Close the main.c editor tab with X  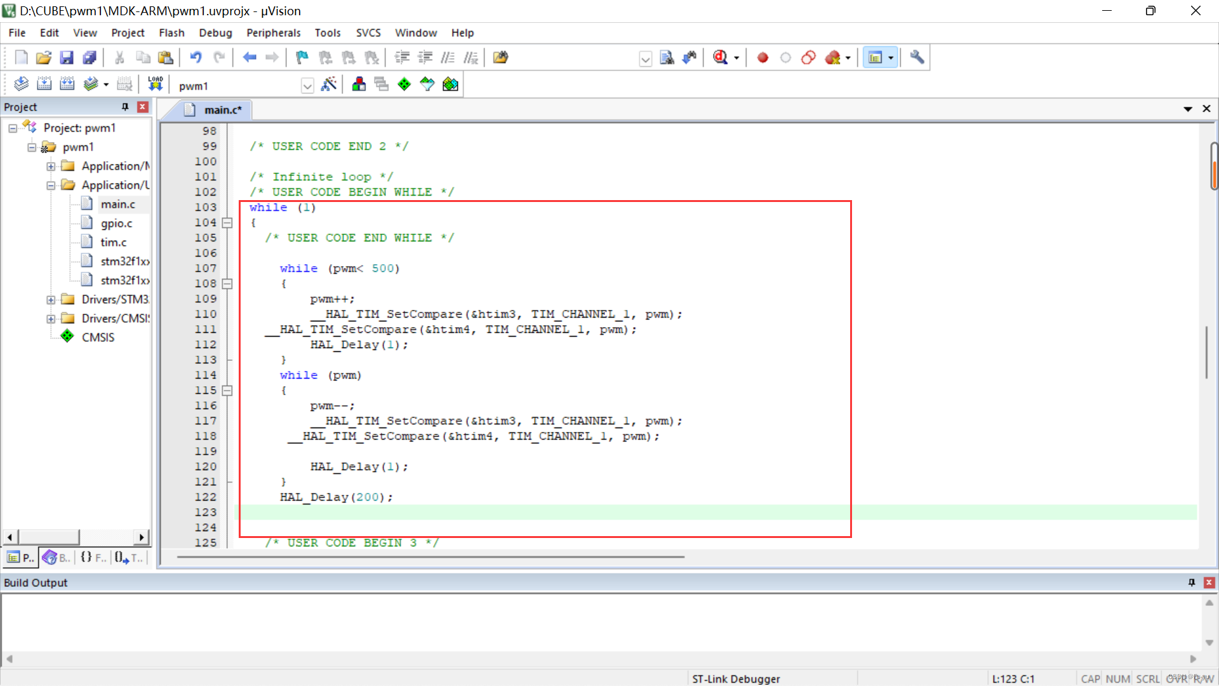[x=1206, y=109]
